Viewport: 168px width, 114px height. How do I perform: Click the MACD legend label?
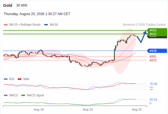tap(14, 95)
